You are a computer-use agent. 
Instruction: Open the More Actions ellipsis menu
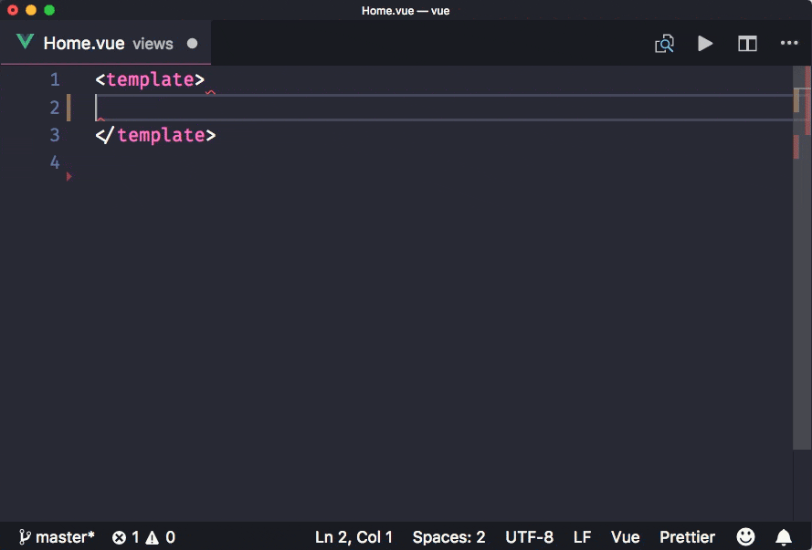[x=789, y=44]
